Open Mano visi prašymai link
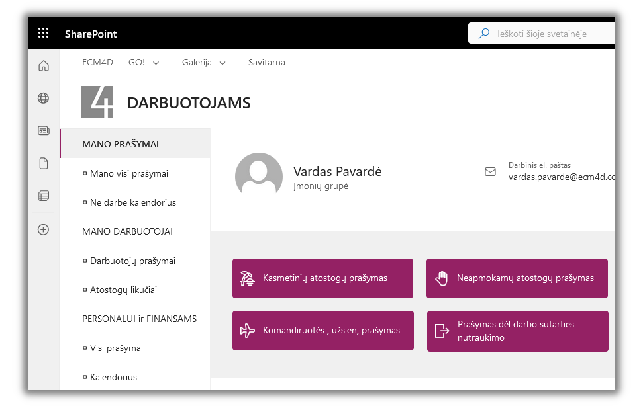This screenshot has height=408, width=643. coord(128,173)
